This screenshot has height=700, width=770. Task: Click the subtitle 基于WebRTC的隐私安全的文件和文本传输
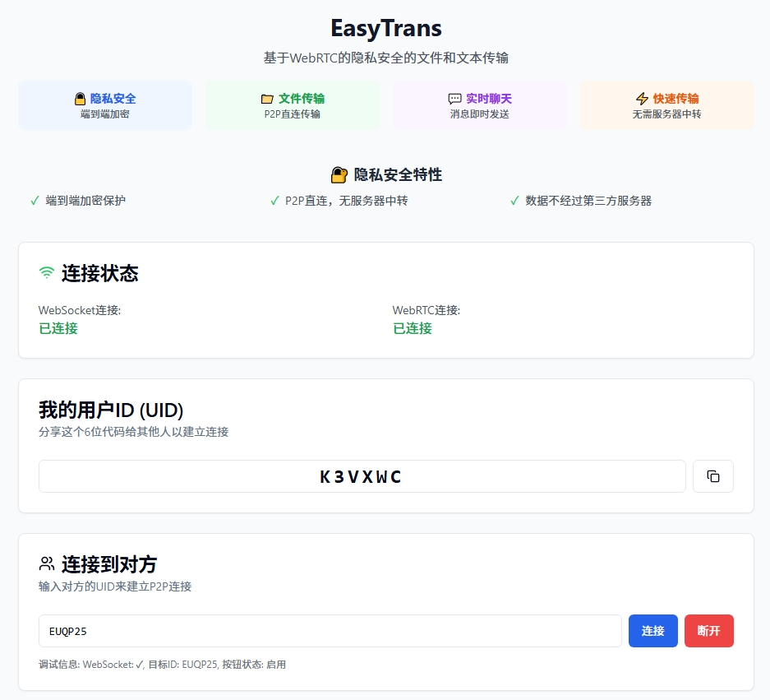point(386,58)
